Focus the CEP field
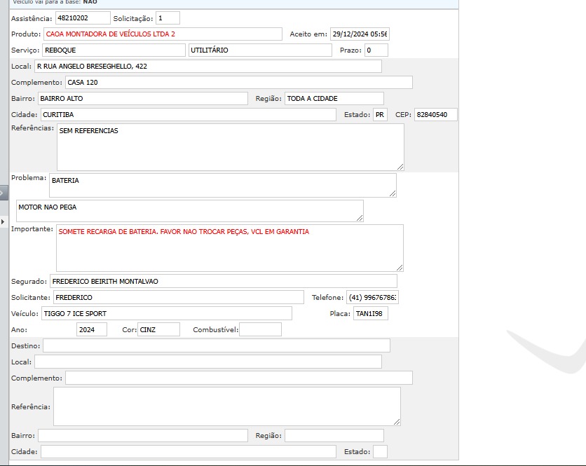Image resolution: width=586 pixels, height=466 pixels. [435, 115]
